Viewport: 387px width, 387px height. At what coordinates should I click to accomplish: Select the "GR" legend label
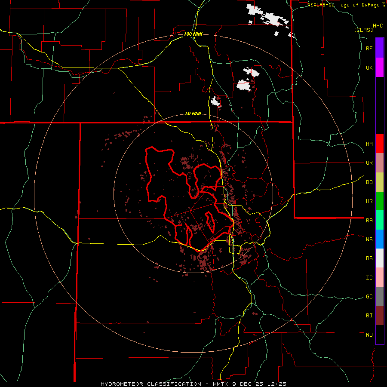pos(369,163)
